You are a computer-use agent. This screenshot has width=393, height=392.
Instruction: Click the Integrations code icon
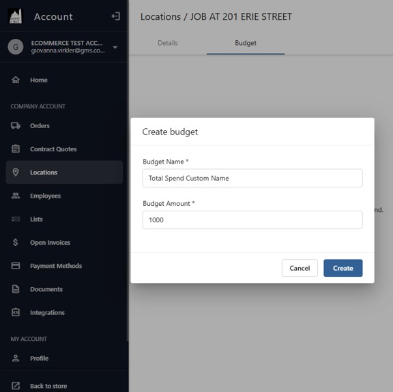tap(16, 312)
